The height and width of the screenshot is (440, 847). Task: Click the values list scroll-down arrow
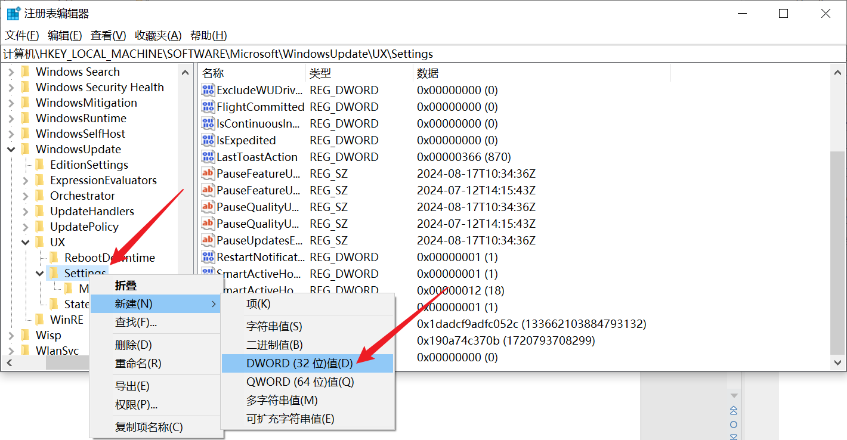(x=837, y=361)
